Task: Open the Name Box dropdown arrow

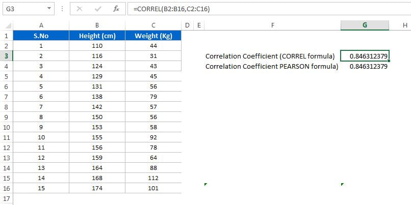Action: (49, 9)
